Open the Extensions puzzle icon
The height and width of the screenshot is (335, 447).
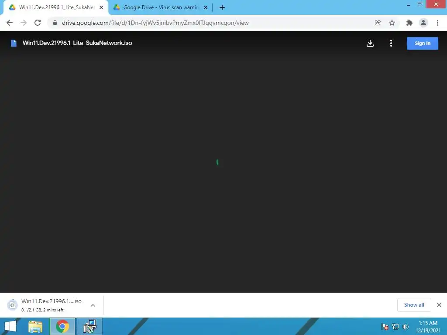tap(409, 23)
